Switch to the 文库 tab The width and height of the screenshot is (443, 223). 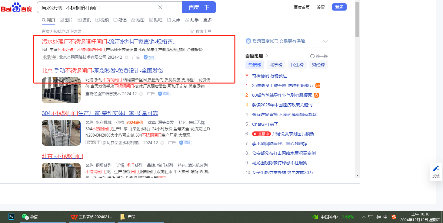[x=174, y=20]
